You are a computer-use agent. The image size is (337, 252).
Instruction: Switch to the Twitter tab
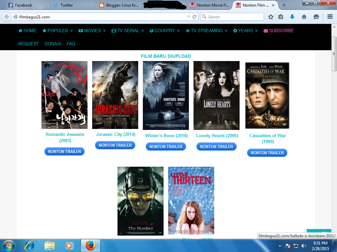coord(73,5)
